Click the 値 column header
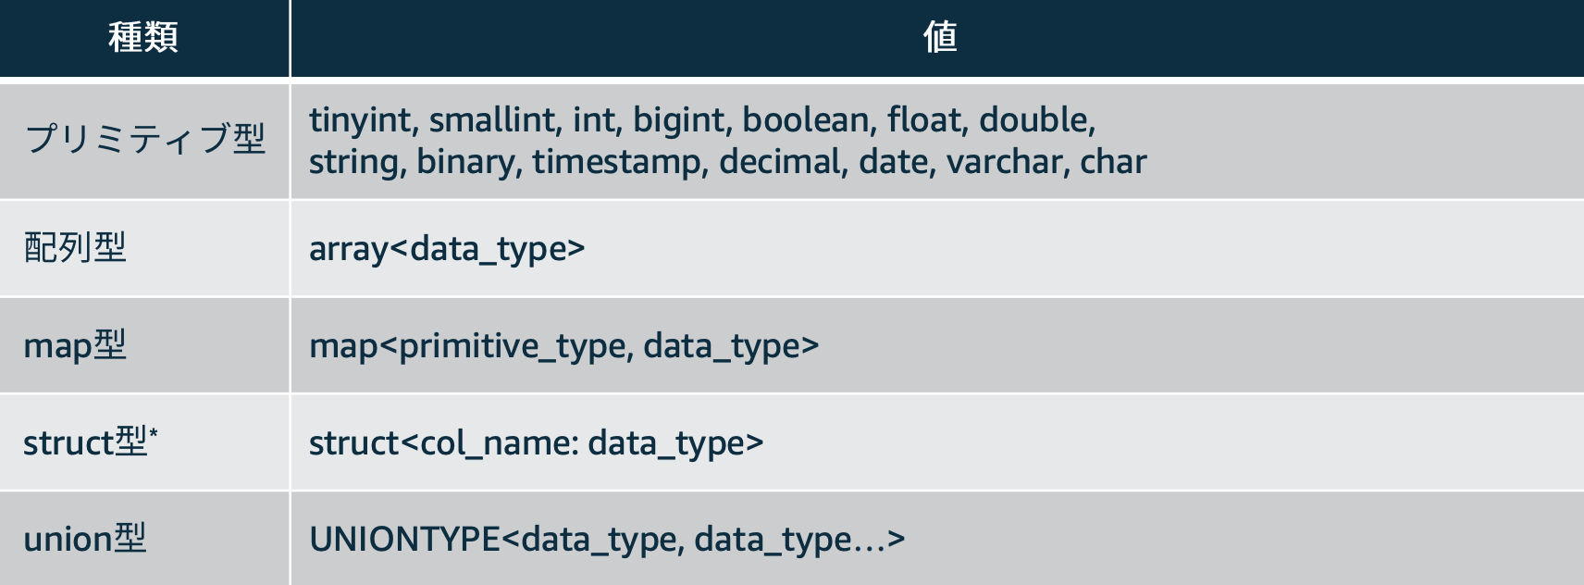The height and width of the screenshot is (585, 1584). click(x=938, y=37)
